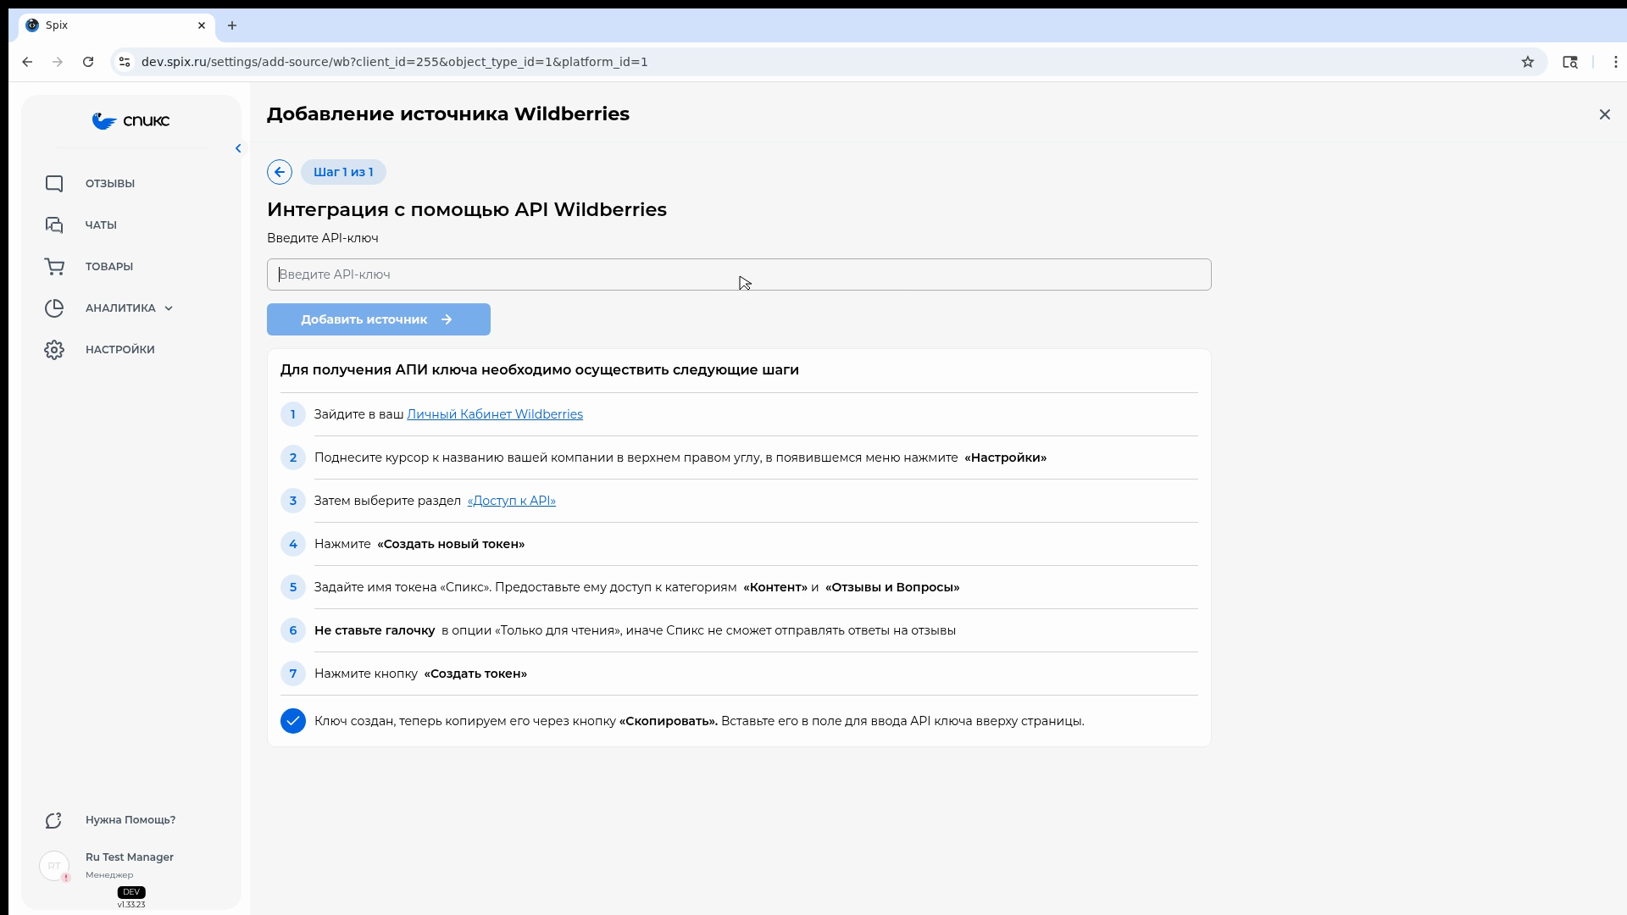
Task: Close the Spix browser tab
Action: (x=202, y=25)
